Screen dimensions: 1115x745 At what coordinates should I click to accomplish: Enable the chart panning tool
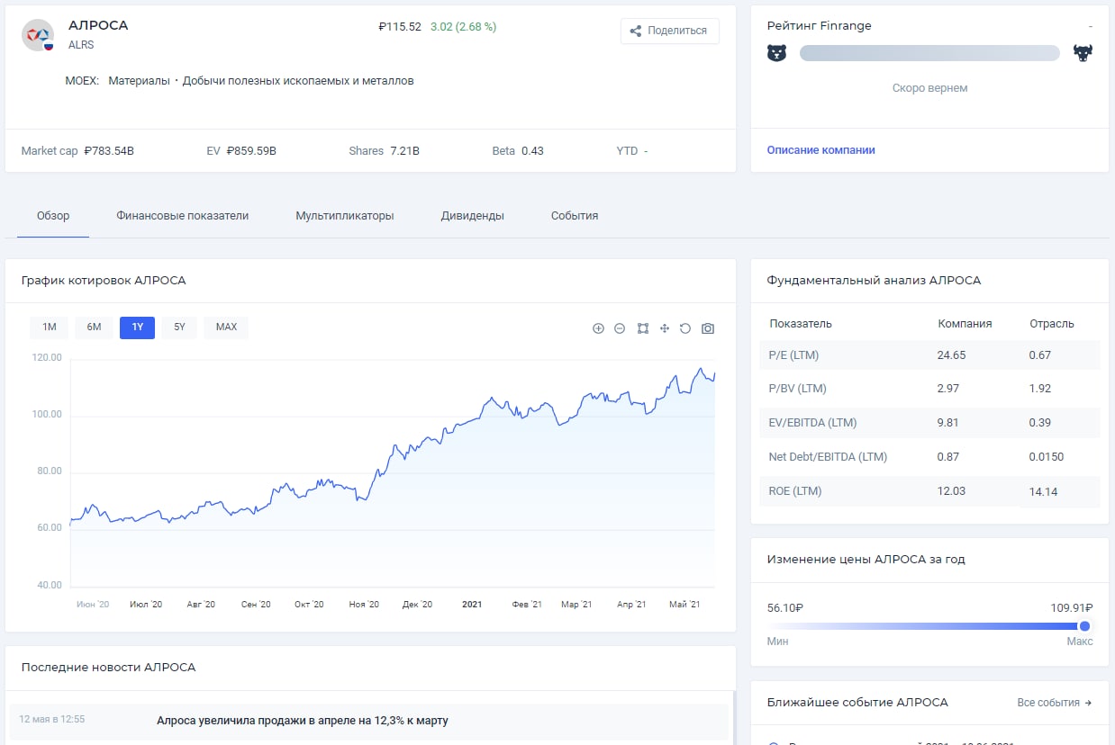point(664,328)
